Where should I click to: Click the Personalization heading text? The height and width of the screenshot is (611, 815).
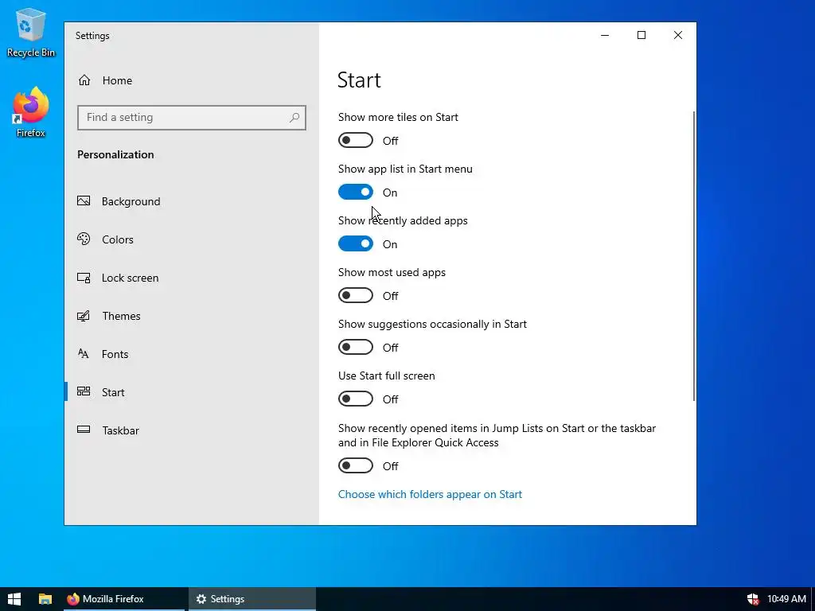(x=115, y=154)
